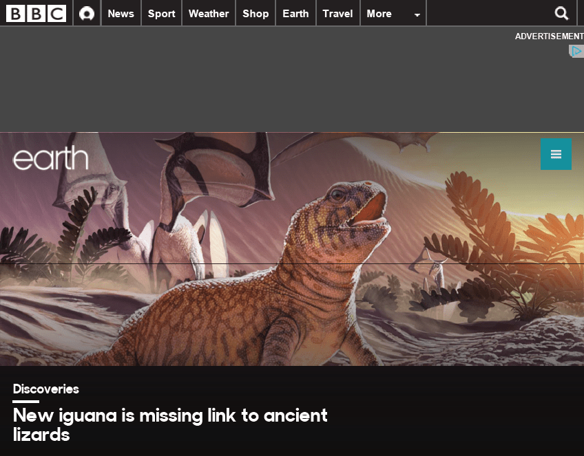The width and height of the screenshot is (584, 456).
Task: Go to the Sport section
Action: (x=161, y=14)
